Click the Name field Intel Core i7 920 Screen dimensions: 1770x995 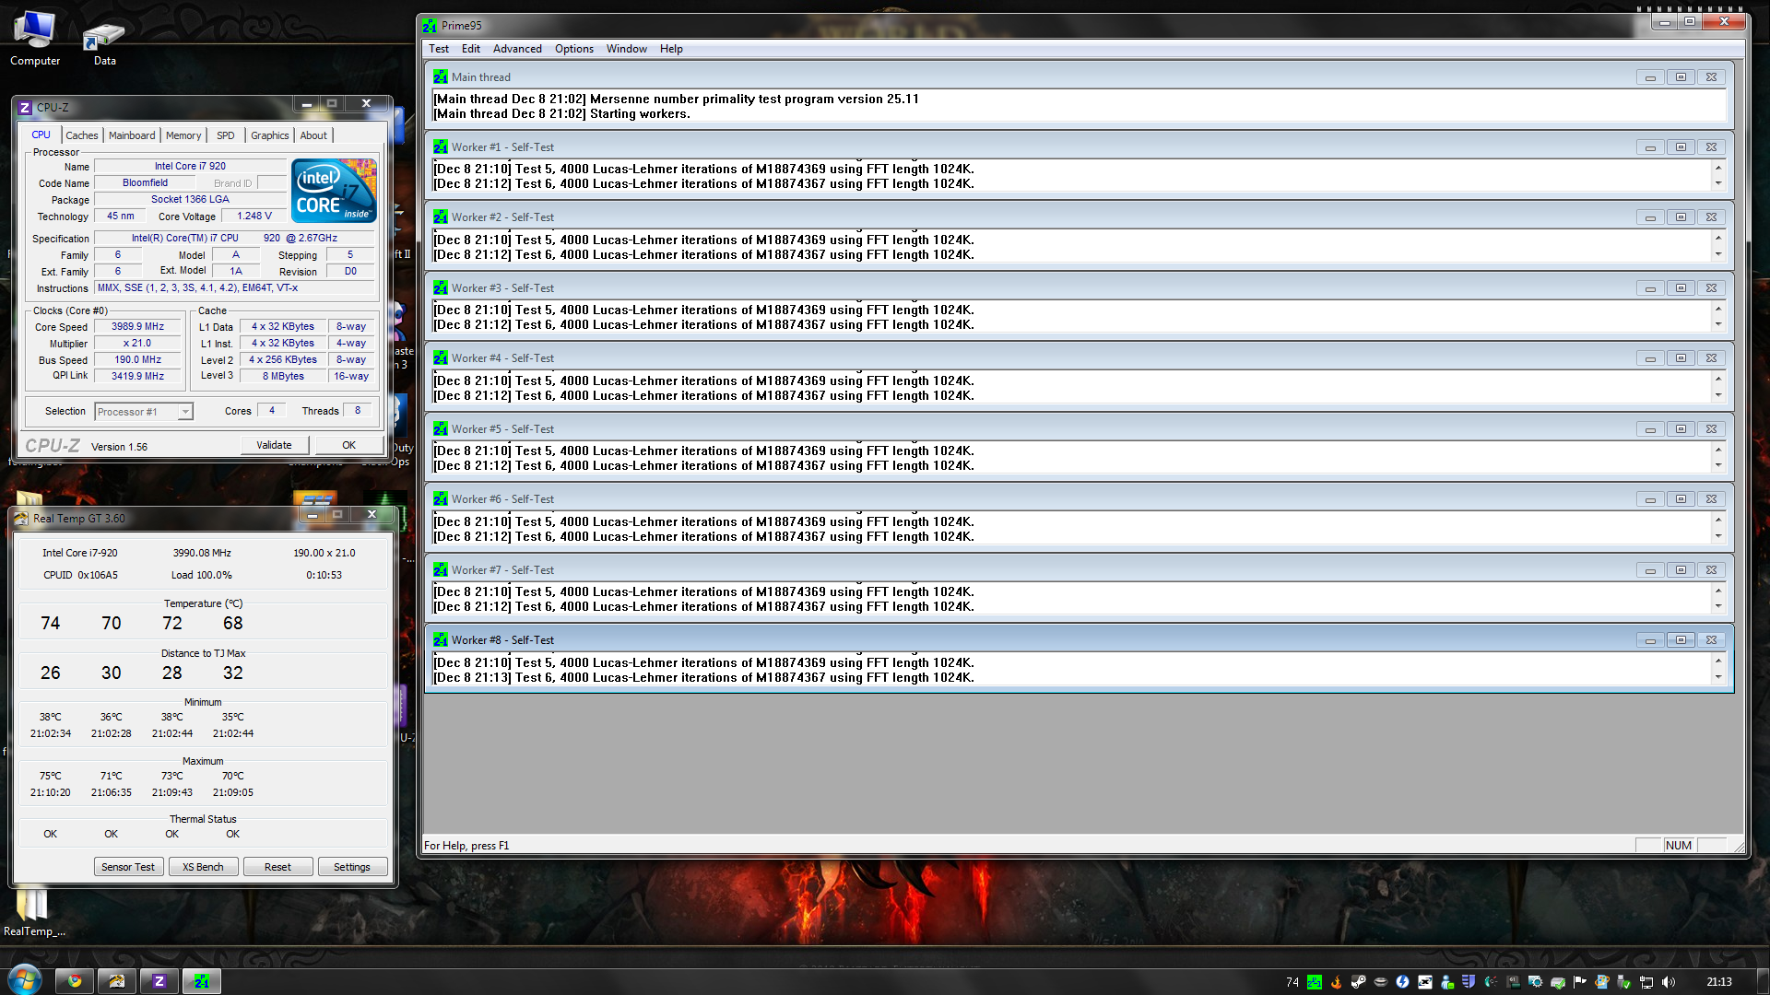click(190, 167)
